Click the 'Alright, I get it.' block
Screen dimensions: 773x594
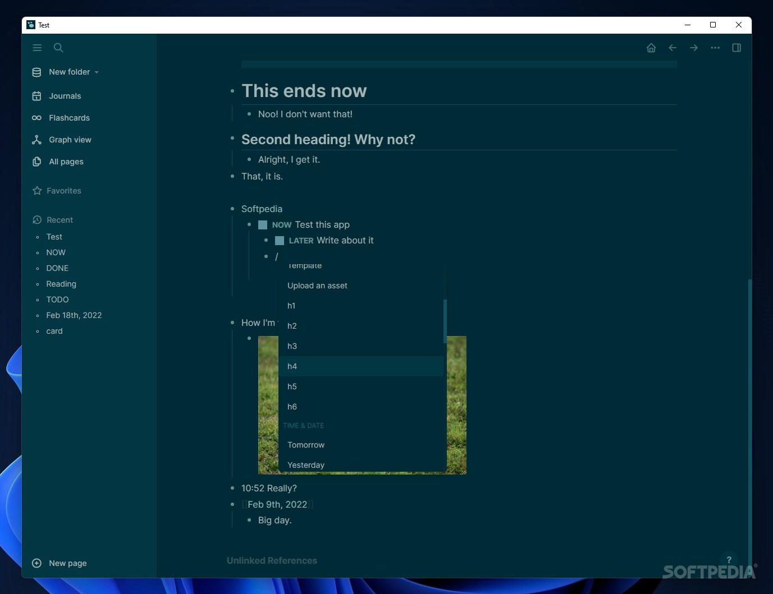click(x=289, y=159)
